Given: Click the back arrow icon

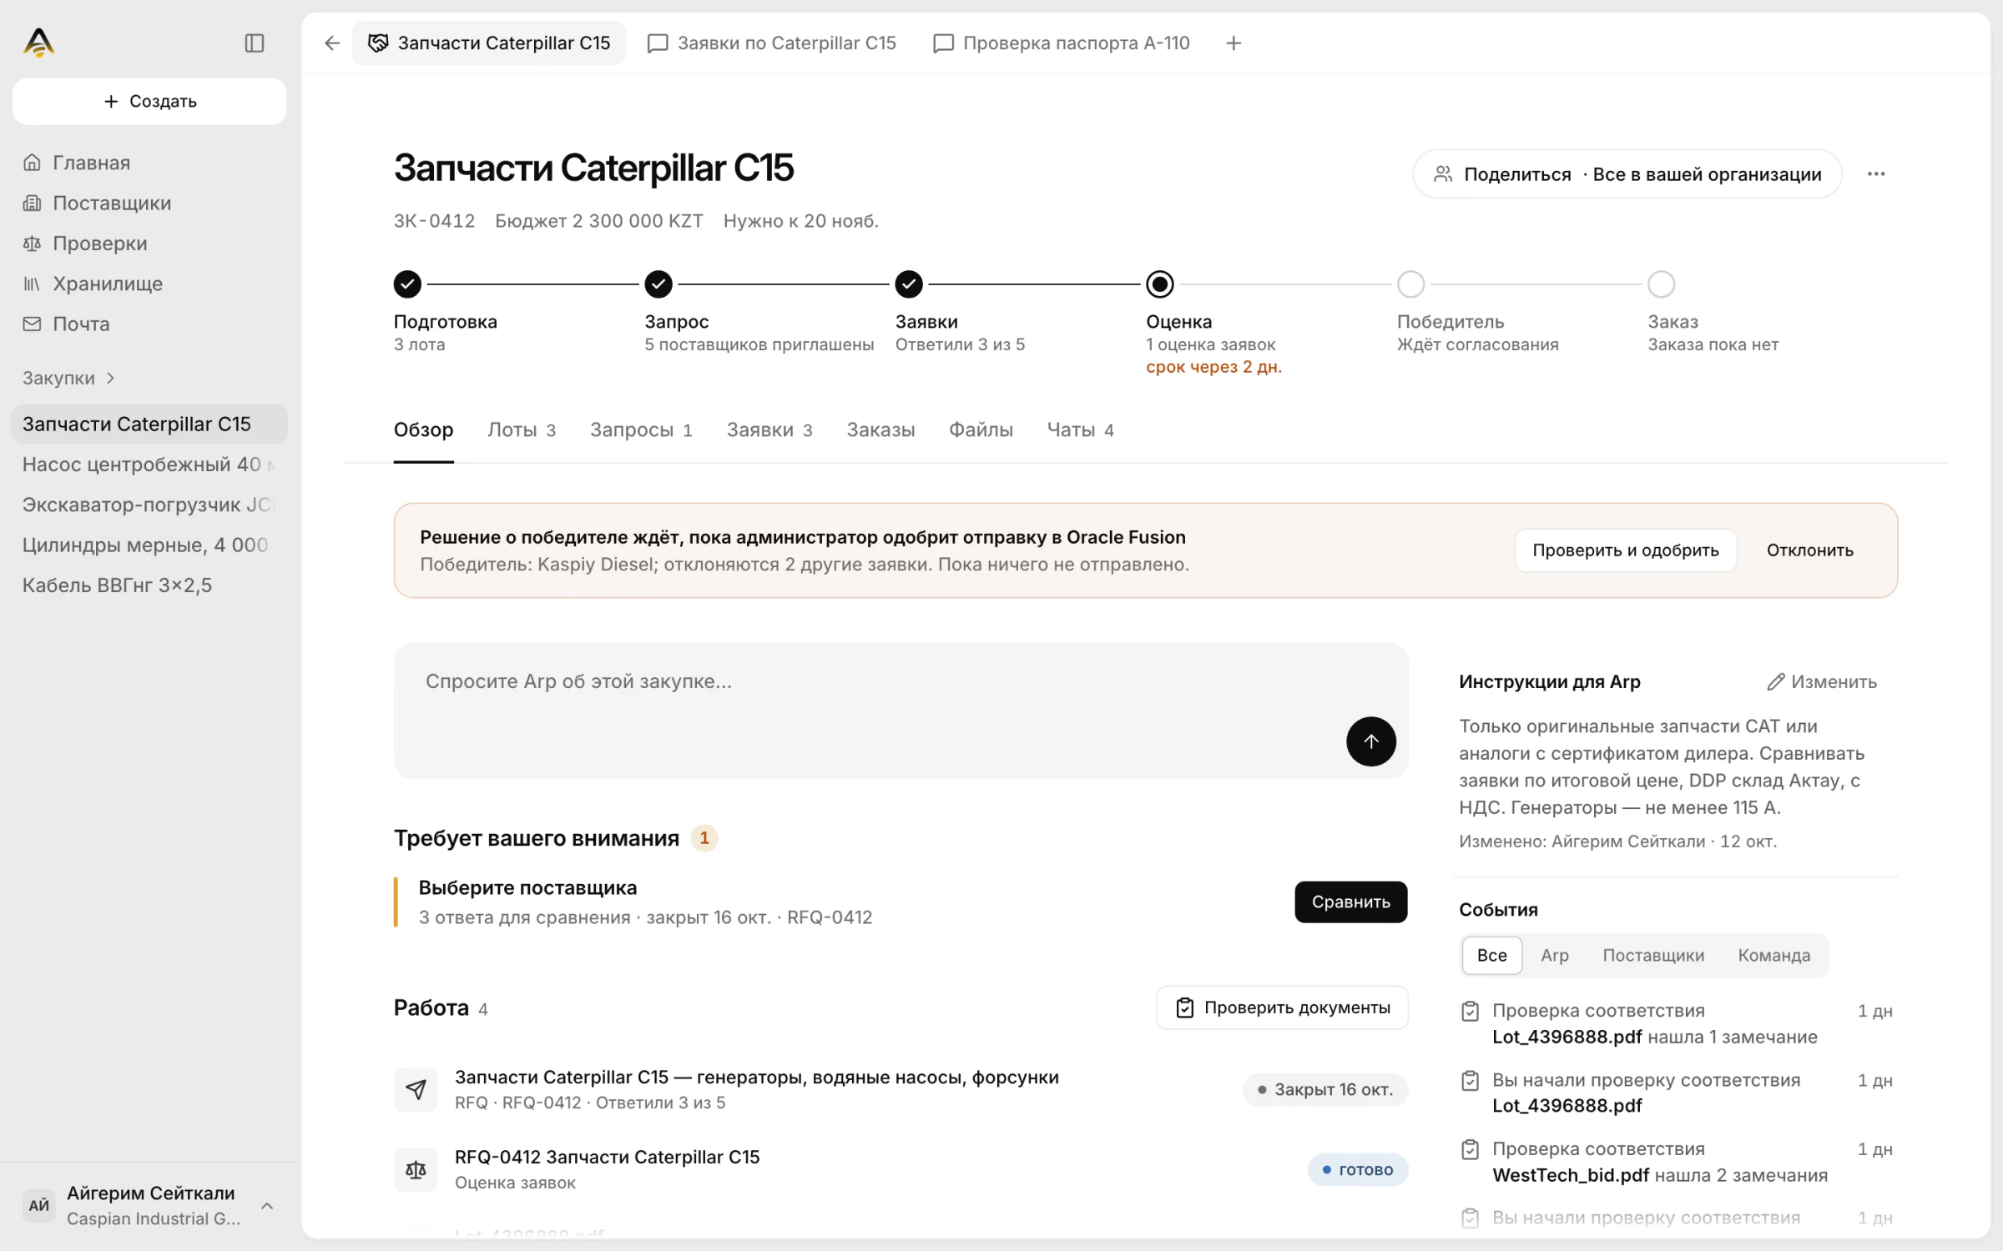Looking at the screenshot, I should coord(332,43).
